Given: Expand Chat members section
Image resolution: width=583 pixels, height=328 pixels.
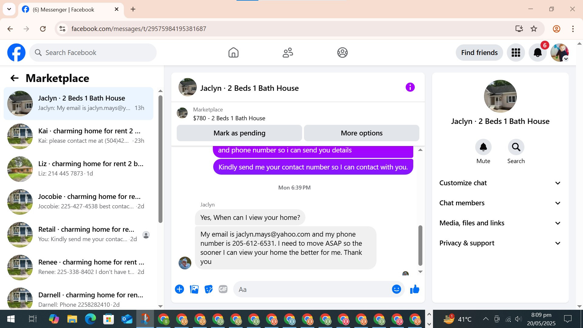Looking at the screenshot, I should 500,203.
